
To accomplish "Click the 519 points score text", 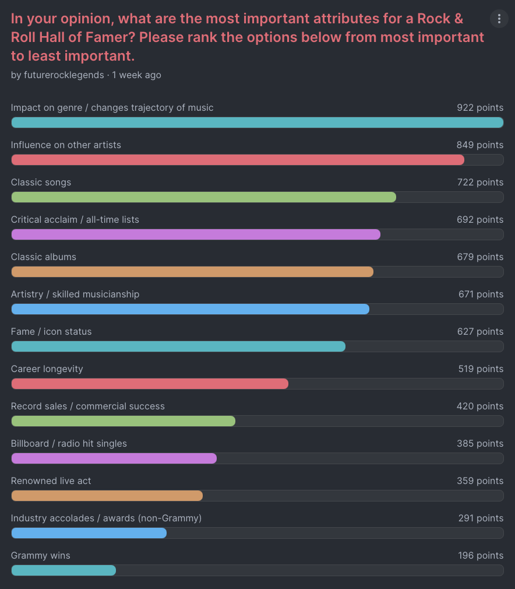I will coord(480,369).
